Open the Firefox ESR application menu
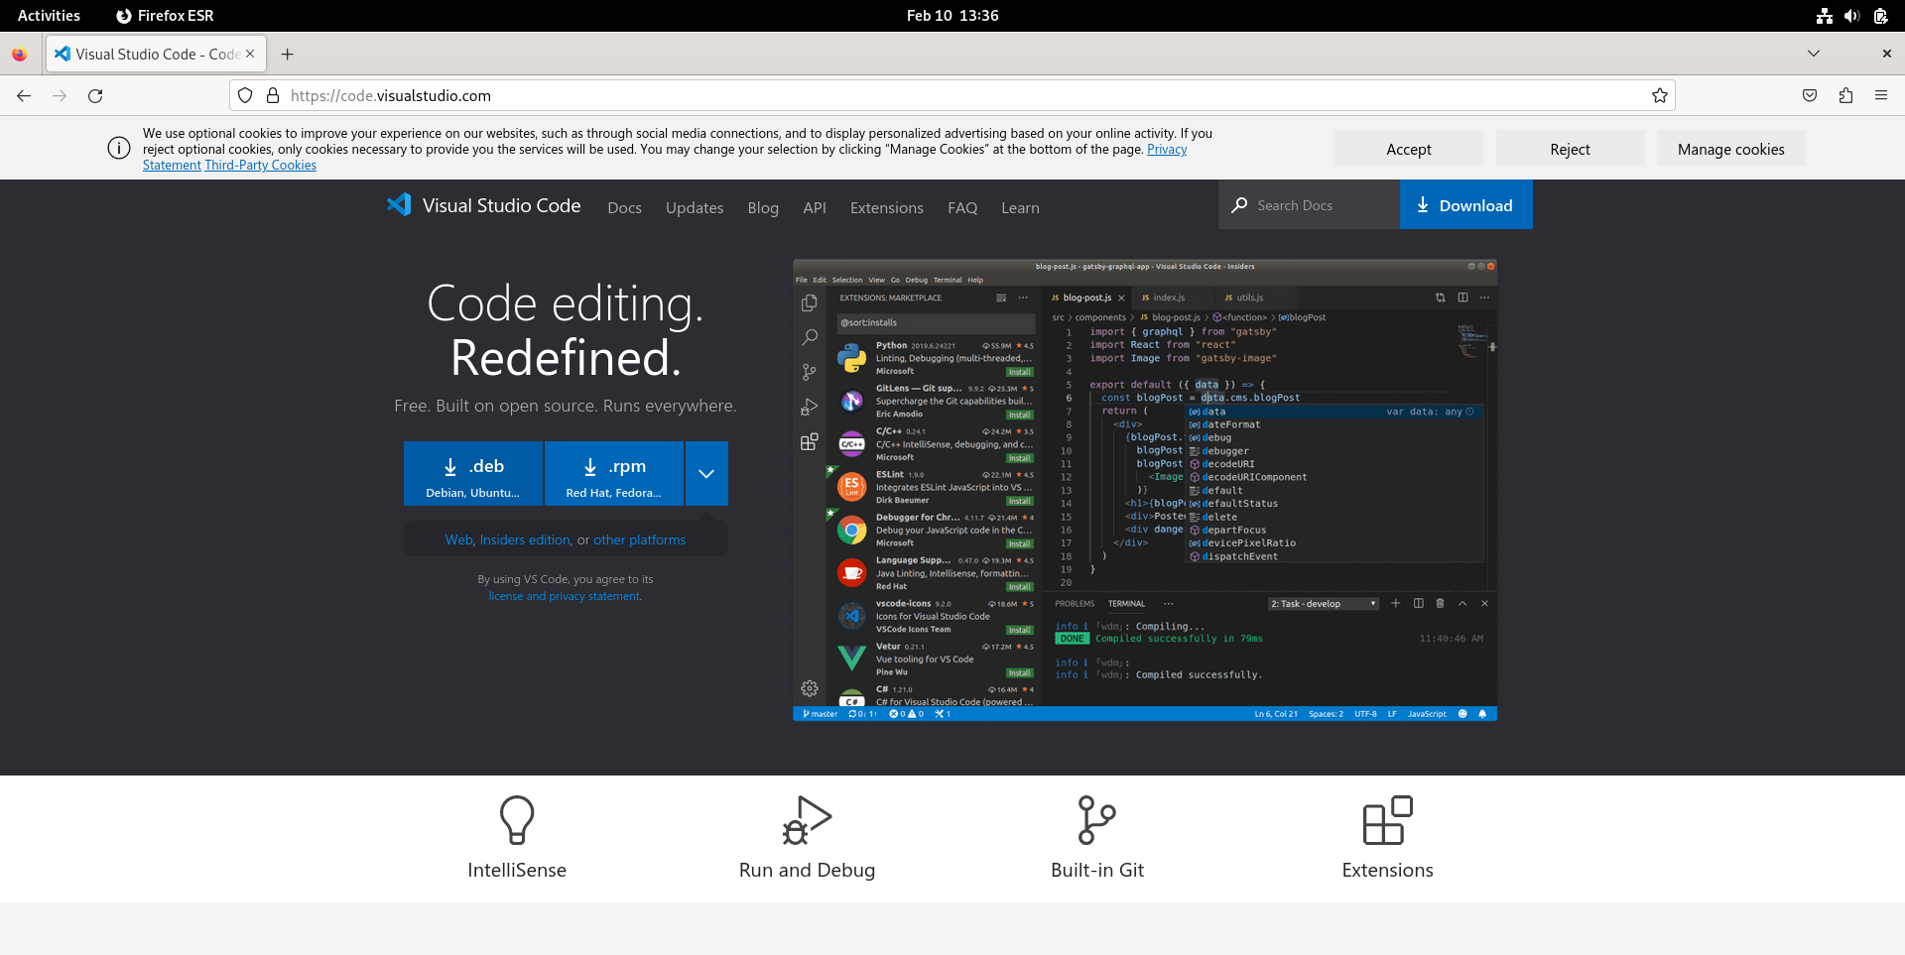 tap(165, 16)
